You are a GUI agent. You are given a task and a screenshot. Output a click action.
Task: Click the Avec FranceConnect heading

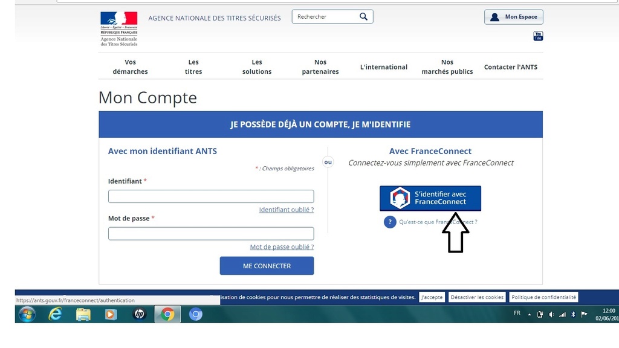(x=430, y=151)
